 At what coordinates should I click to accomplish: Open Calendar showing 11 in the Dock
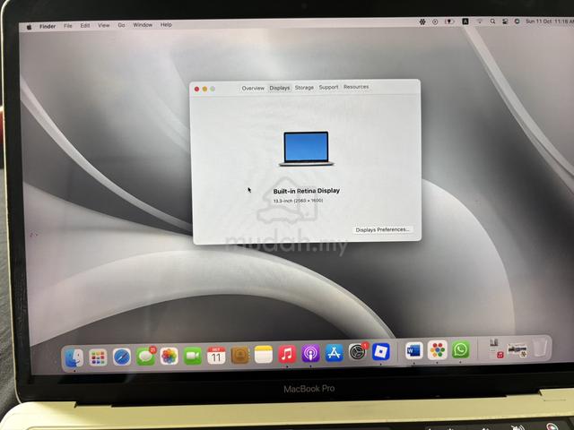coord(216,355)
